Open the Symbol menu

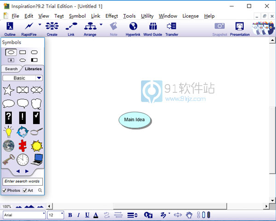click(x=77, y=16)
